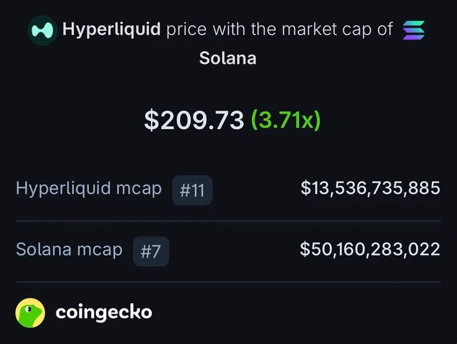Select the Hyperliquid mcap label
The image size is (457, 344).
tap(89, 188)
